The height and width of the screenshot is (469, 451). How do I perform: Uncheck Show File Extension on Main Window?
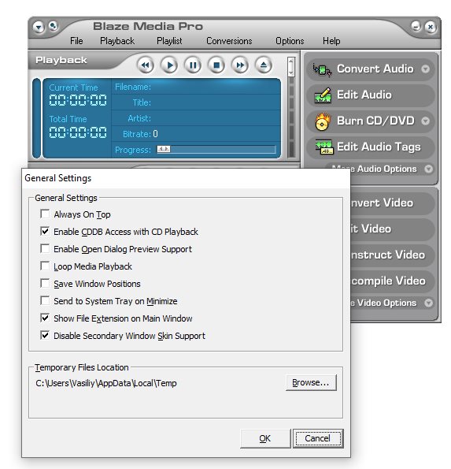[45, 318]
